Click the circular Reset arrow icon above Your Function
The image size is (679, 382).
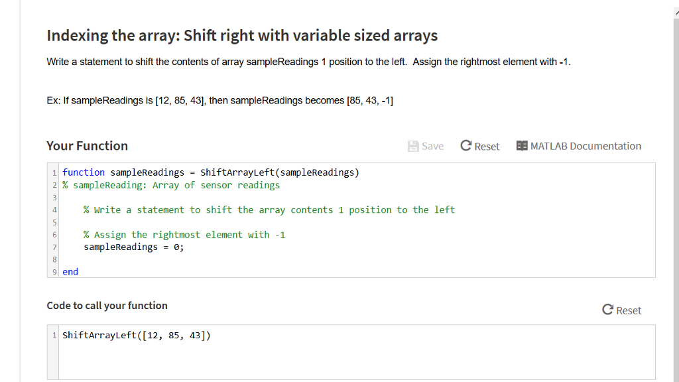[x=466, y=145]
